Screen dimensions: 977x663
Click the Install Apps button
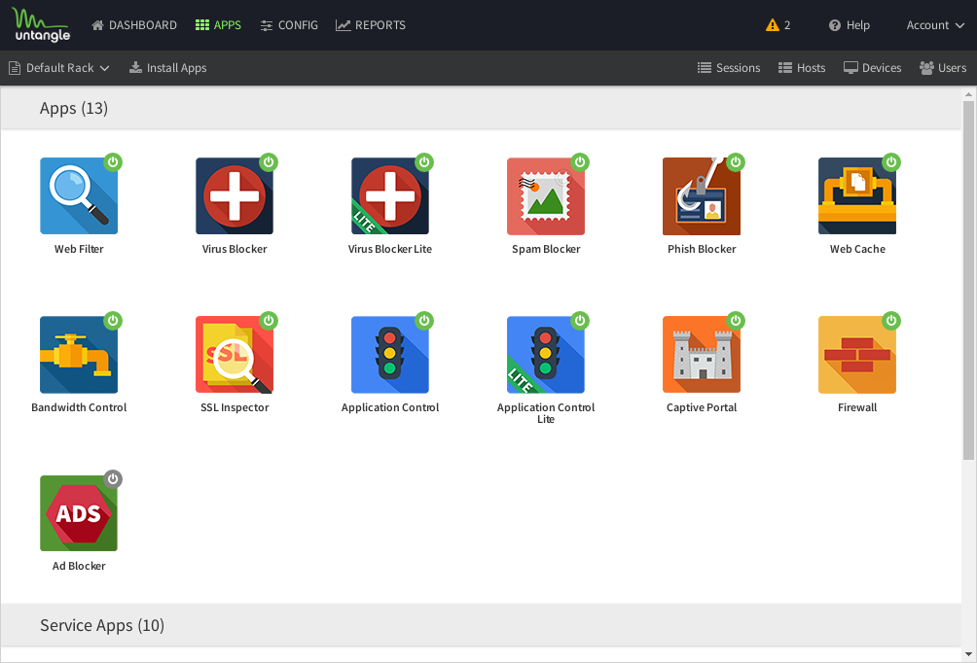coord(167,68)
